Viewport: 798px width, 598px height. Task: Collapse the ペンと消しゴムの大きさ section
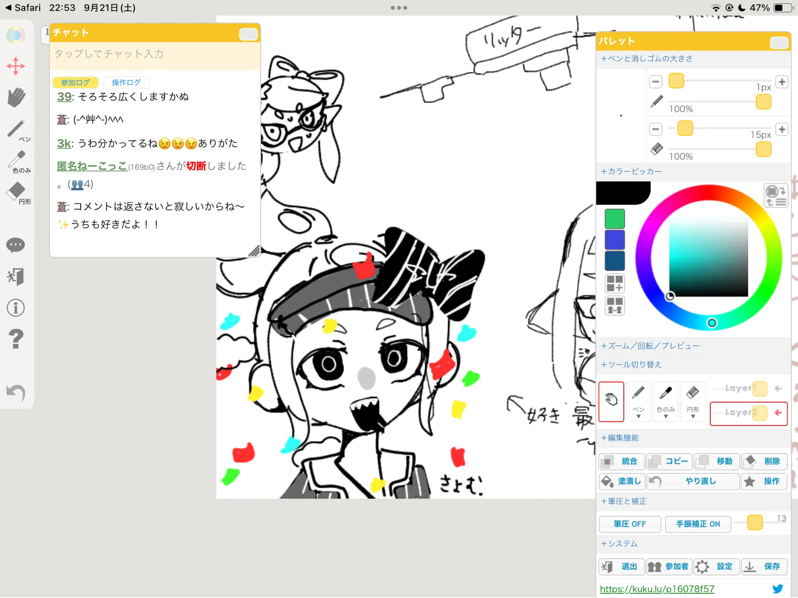[646, 58]
